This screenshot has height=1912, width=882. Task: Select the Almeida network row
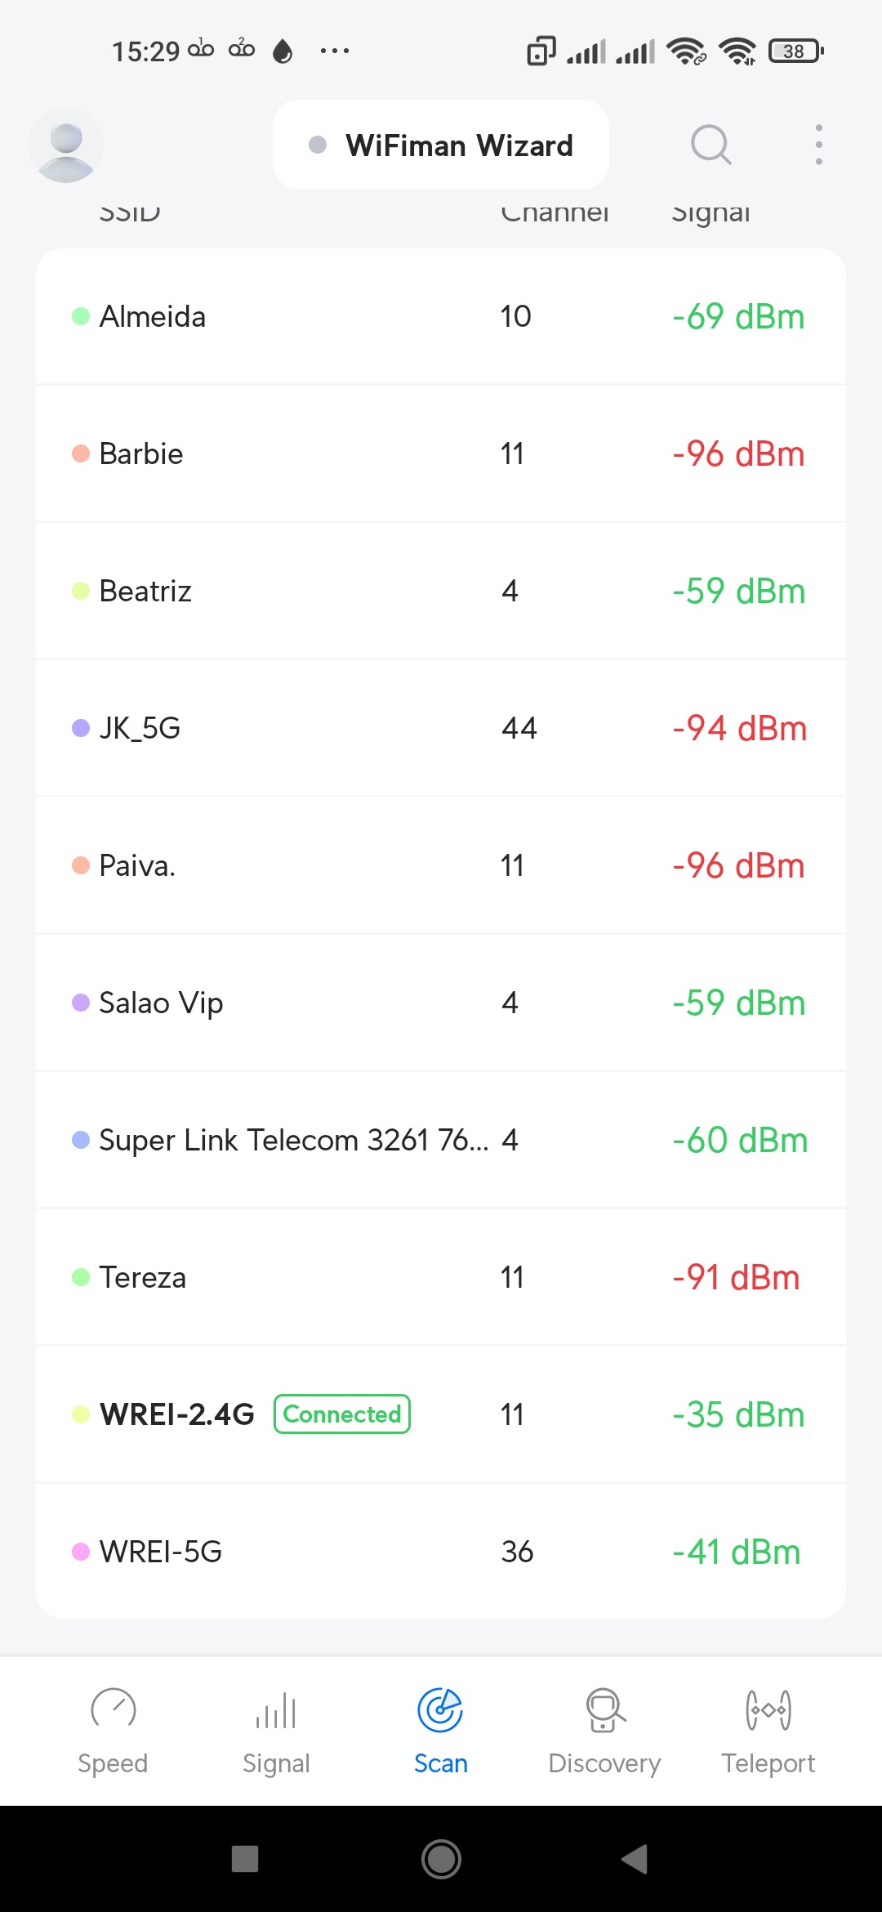(441, 316)
